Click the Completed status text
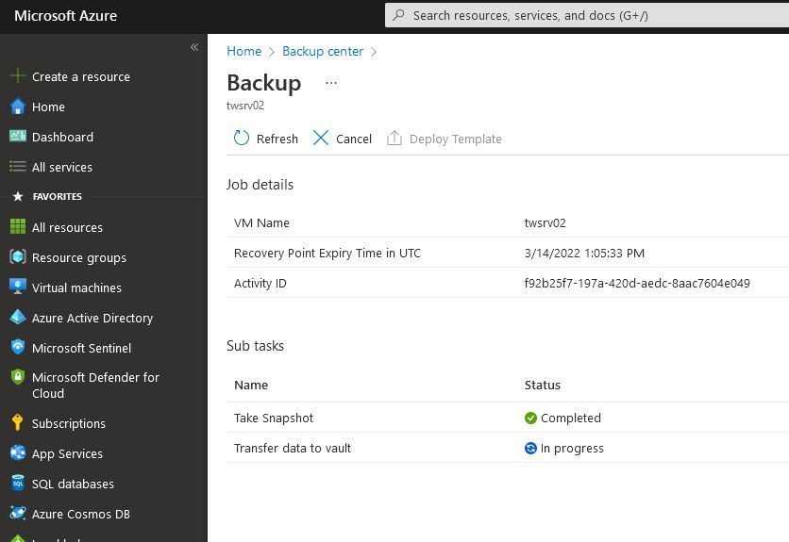This screenshot has height=542, width=789. [571, 418]
